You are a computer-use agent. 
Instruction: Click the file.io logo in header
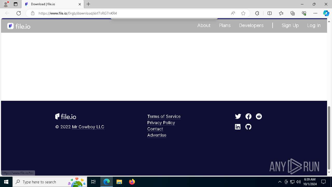tap(19, 26)
